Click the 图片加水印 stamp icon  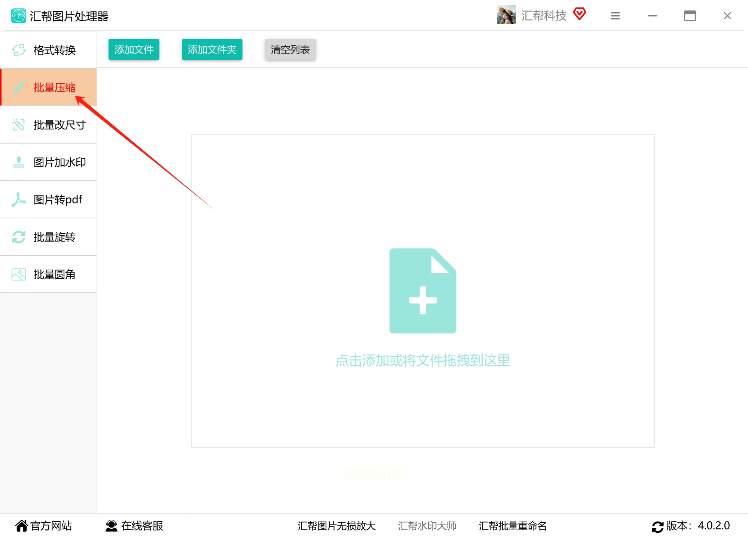(19, 162)
